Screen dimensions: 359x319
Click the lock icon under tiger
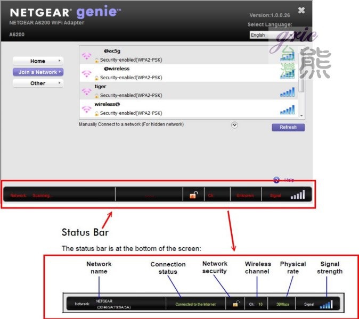coord(96,96)
